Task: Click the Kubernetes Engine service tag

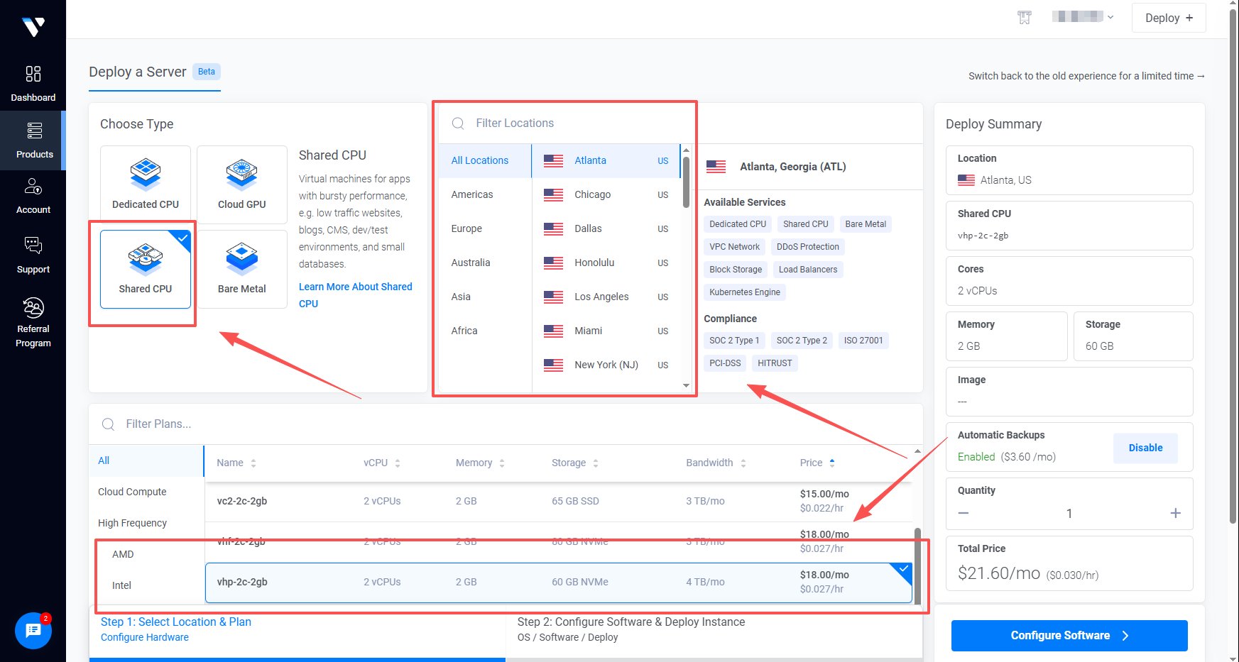Action: click(x=745, y=292)
